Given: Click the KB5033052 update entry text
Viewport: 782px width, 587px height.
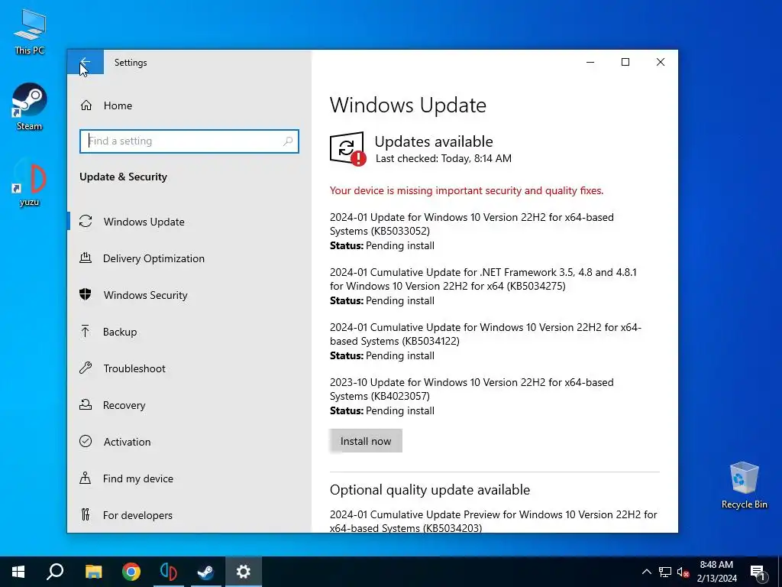Looking at the screenshot, I should click(x=472, y=224).
